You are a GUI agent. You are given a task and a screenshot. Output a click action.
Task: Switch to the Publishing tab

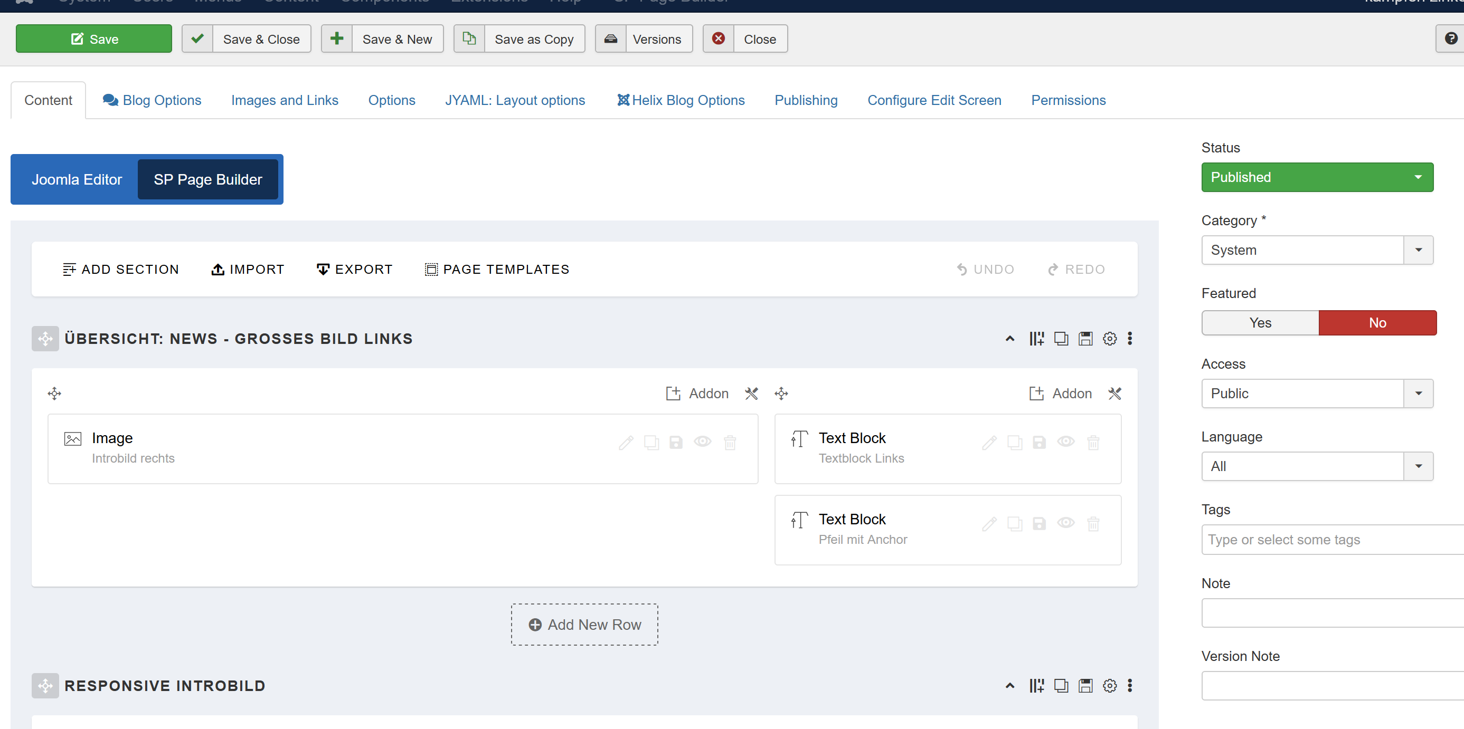tap(805, 101)
